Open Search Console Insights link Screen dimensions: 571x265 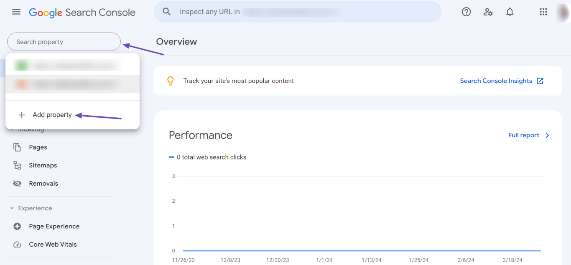(496, 81)
